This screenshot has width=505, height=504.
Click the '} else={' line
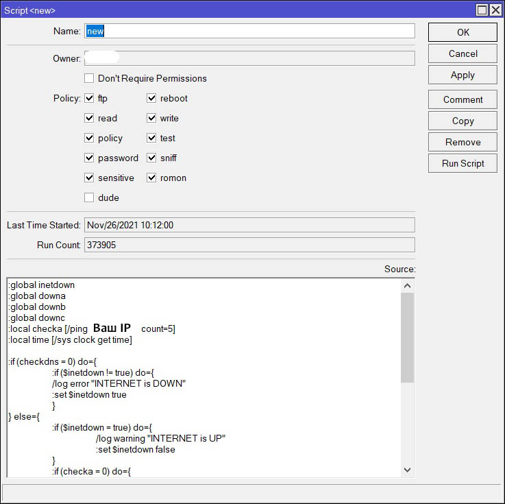click(24, 417)
